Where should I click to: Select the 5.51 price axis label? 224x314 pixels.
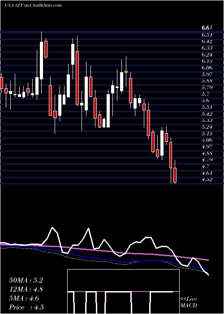207,107
